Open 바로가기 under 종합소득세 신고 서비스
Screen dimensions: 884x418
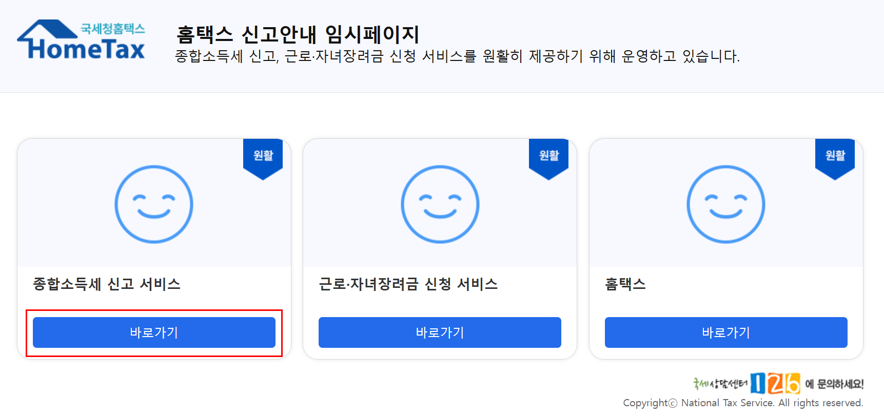(153, 332)
